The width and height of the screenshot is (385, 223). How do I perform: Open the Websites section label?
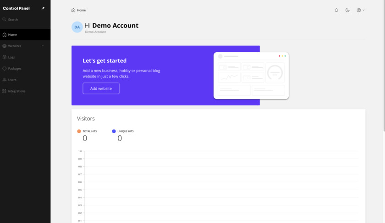15,46
